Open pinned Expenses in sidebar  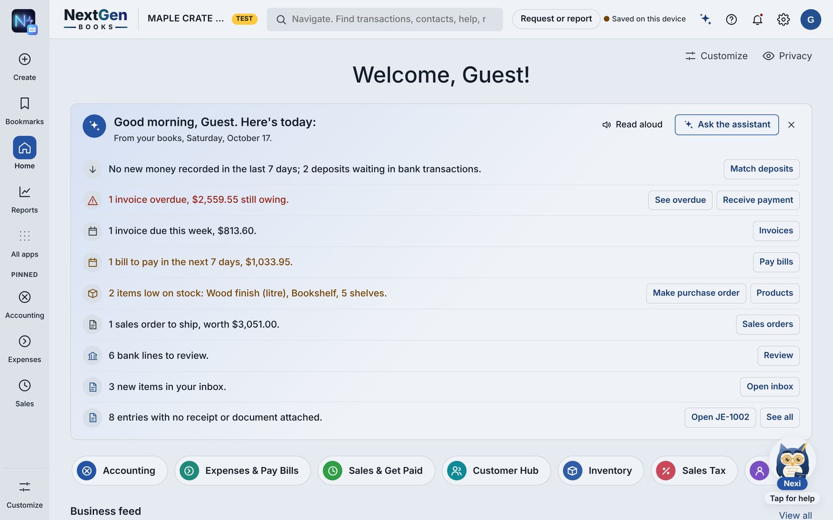(24, 349)
